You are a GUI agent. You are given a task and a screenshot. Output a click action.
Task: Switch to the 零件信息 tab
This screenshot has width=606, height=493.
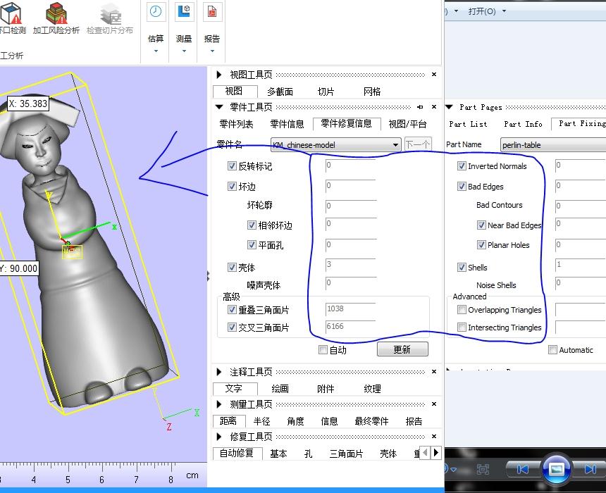pyautogui.click(x=287, y=124)
